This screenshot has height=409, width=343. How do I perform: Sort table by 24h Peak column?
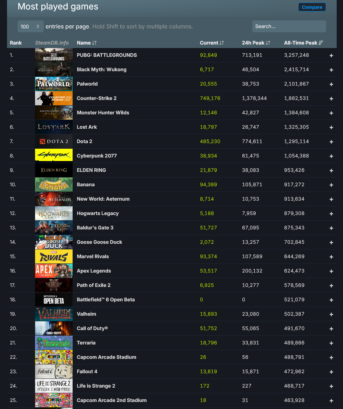pyautogui.click(x=256, y=43)
